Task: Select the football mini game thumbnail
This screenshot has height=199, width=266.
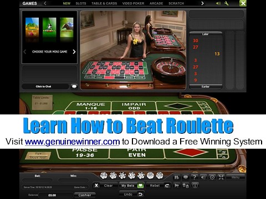Action: point(49,27)
